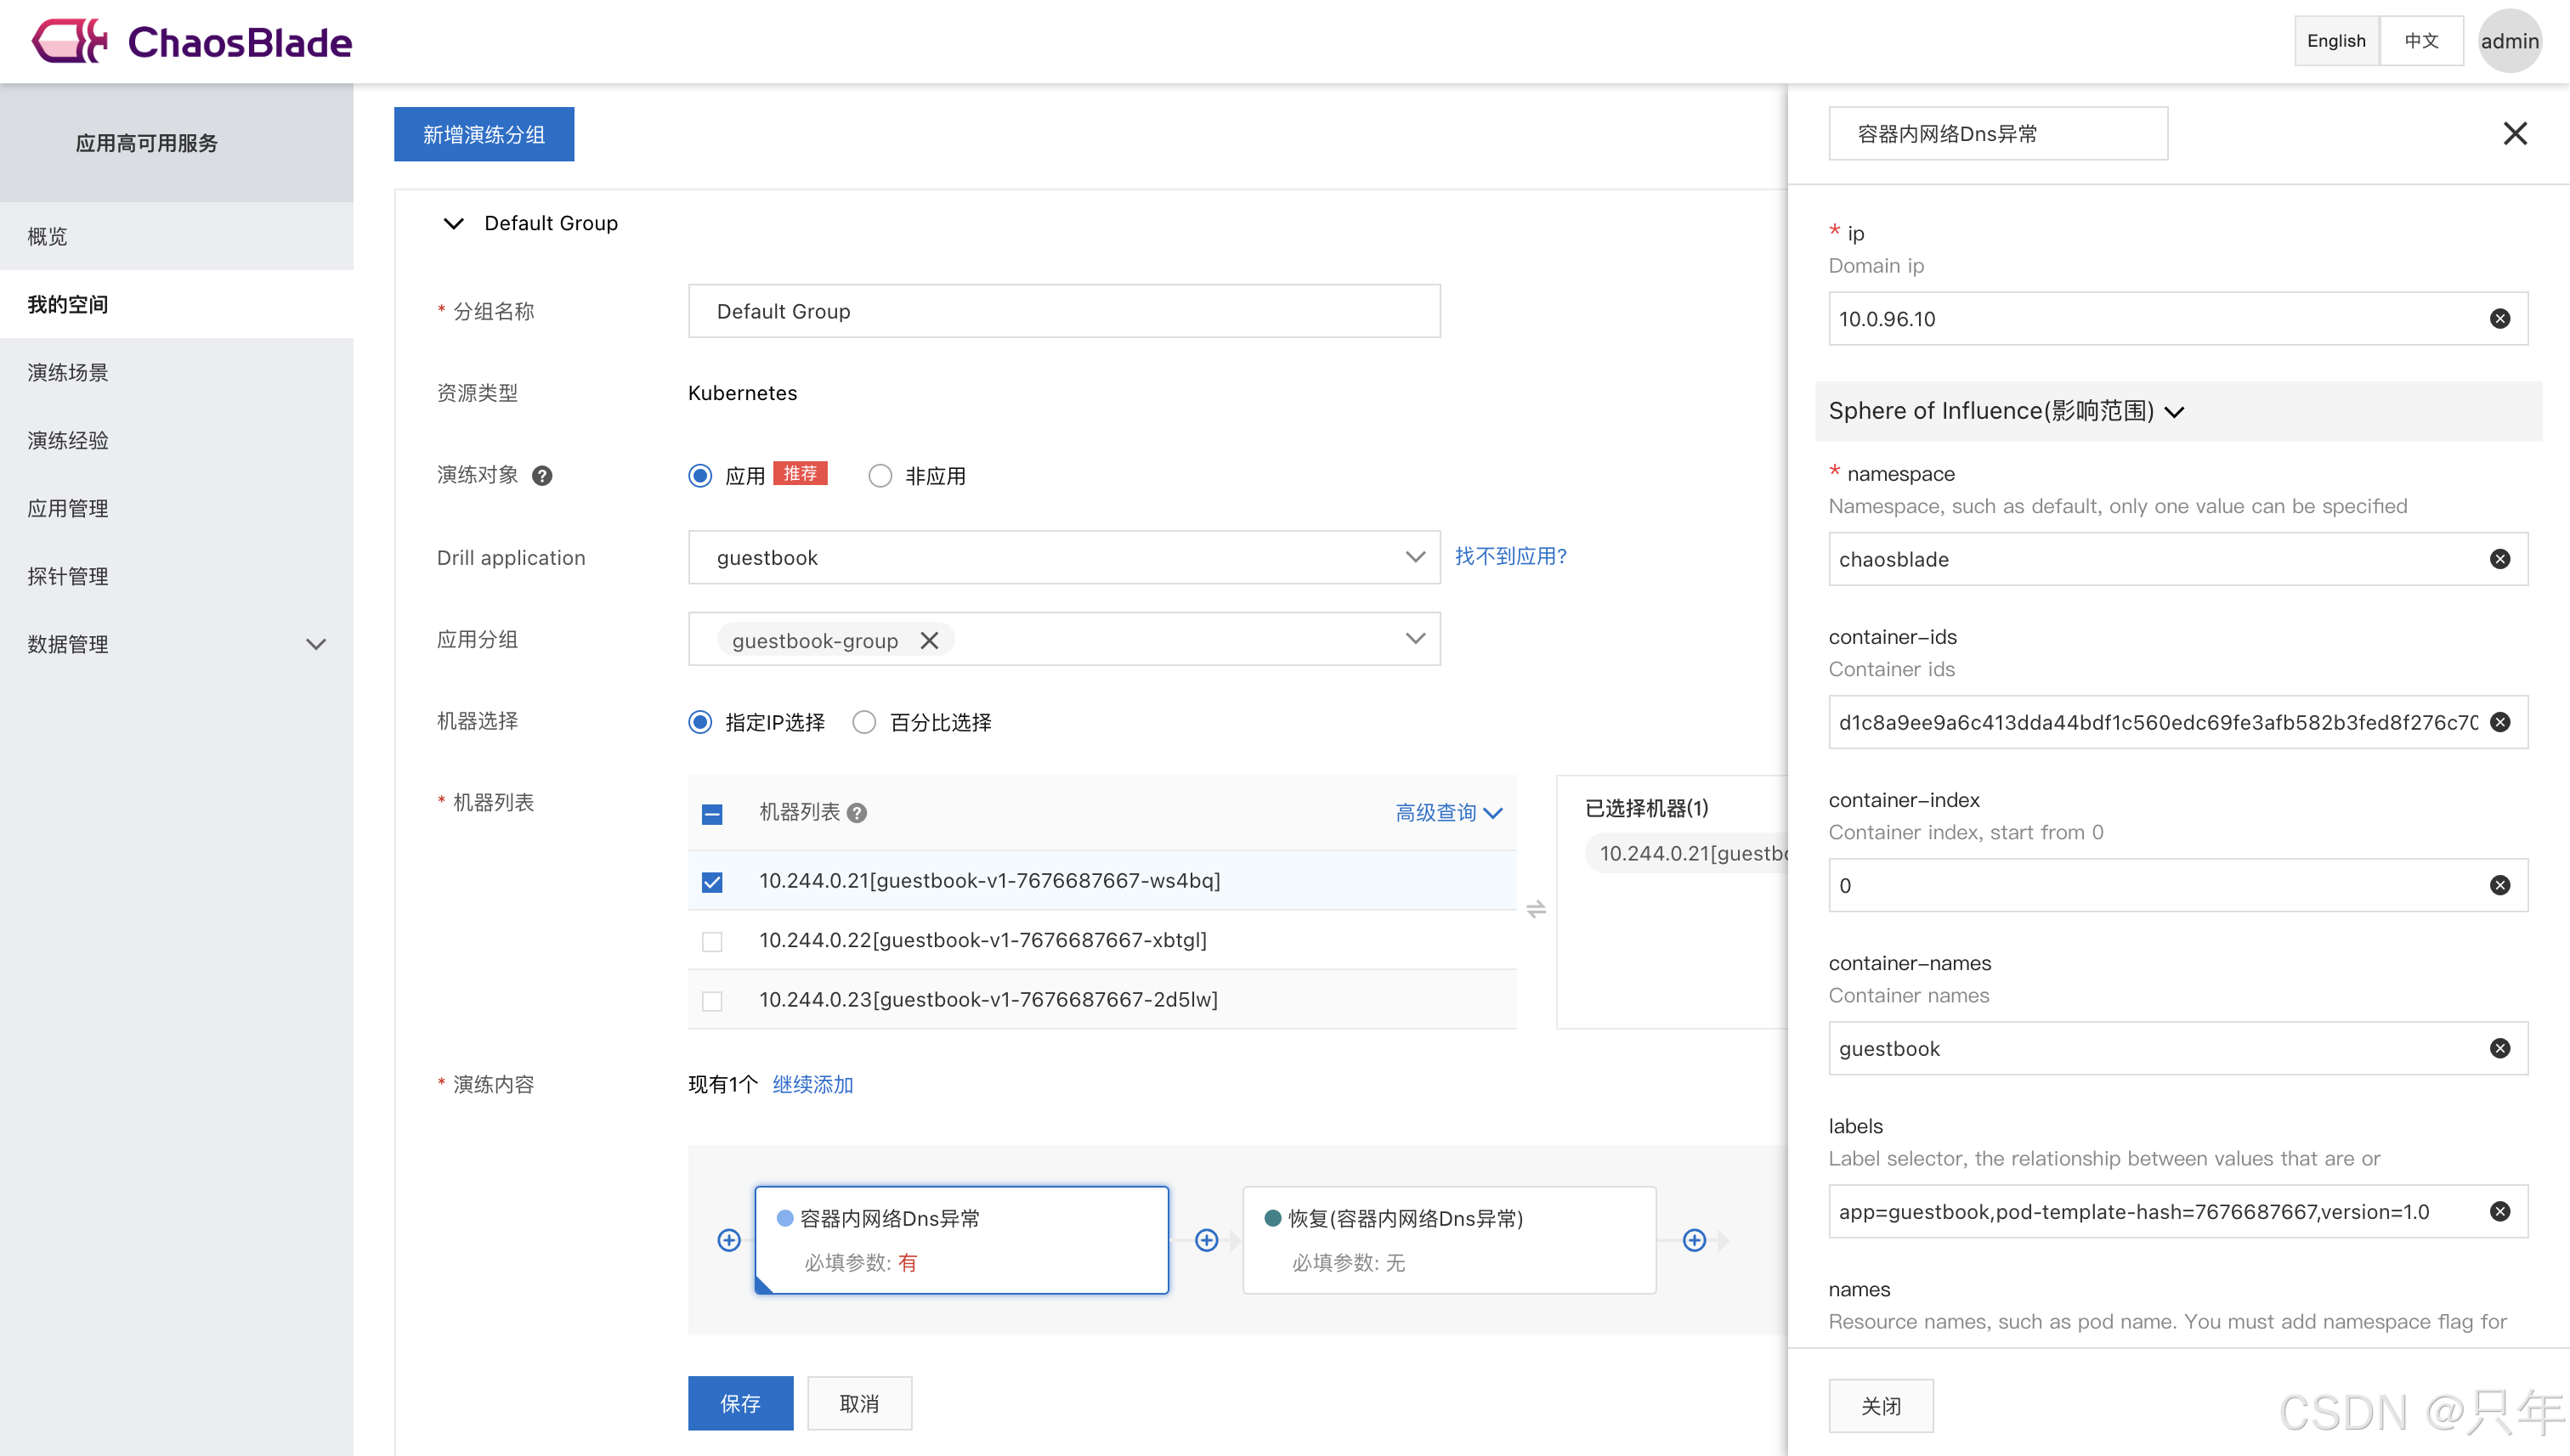Open 演练场景 in the sidebar
The width and height of the screenshot is (2570, 1456).
point(68,372)
